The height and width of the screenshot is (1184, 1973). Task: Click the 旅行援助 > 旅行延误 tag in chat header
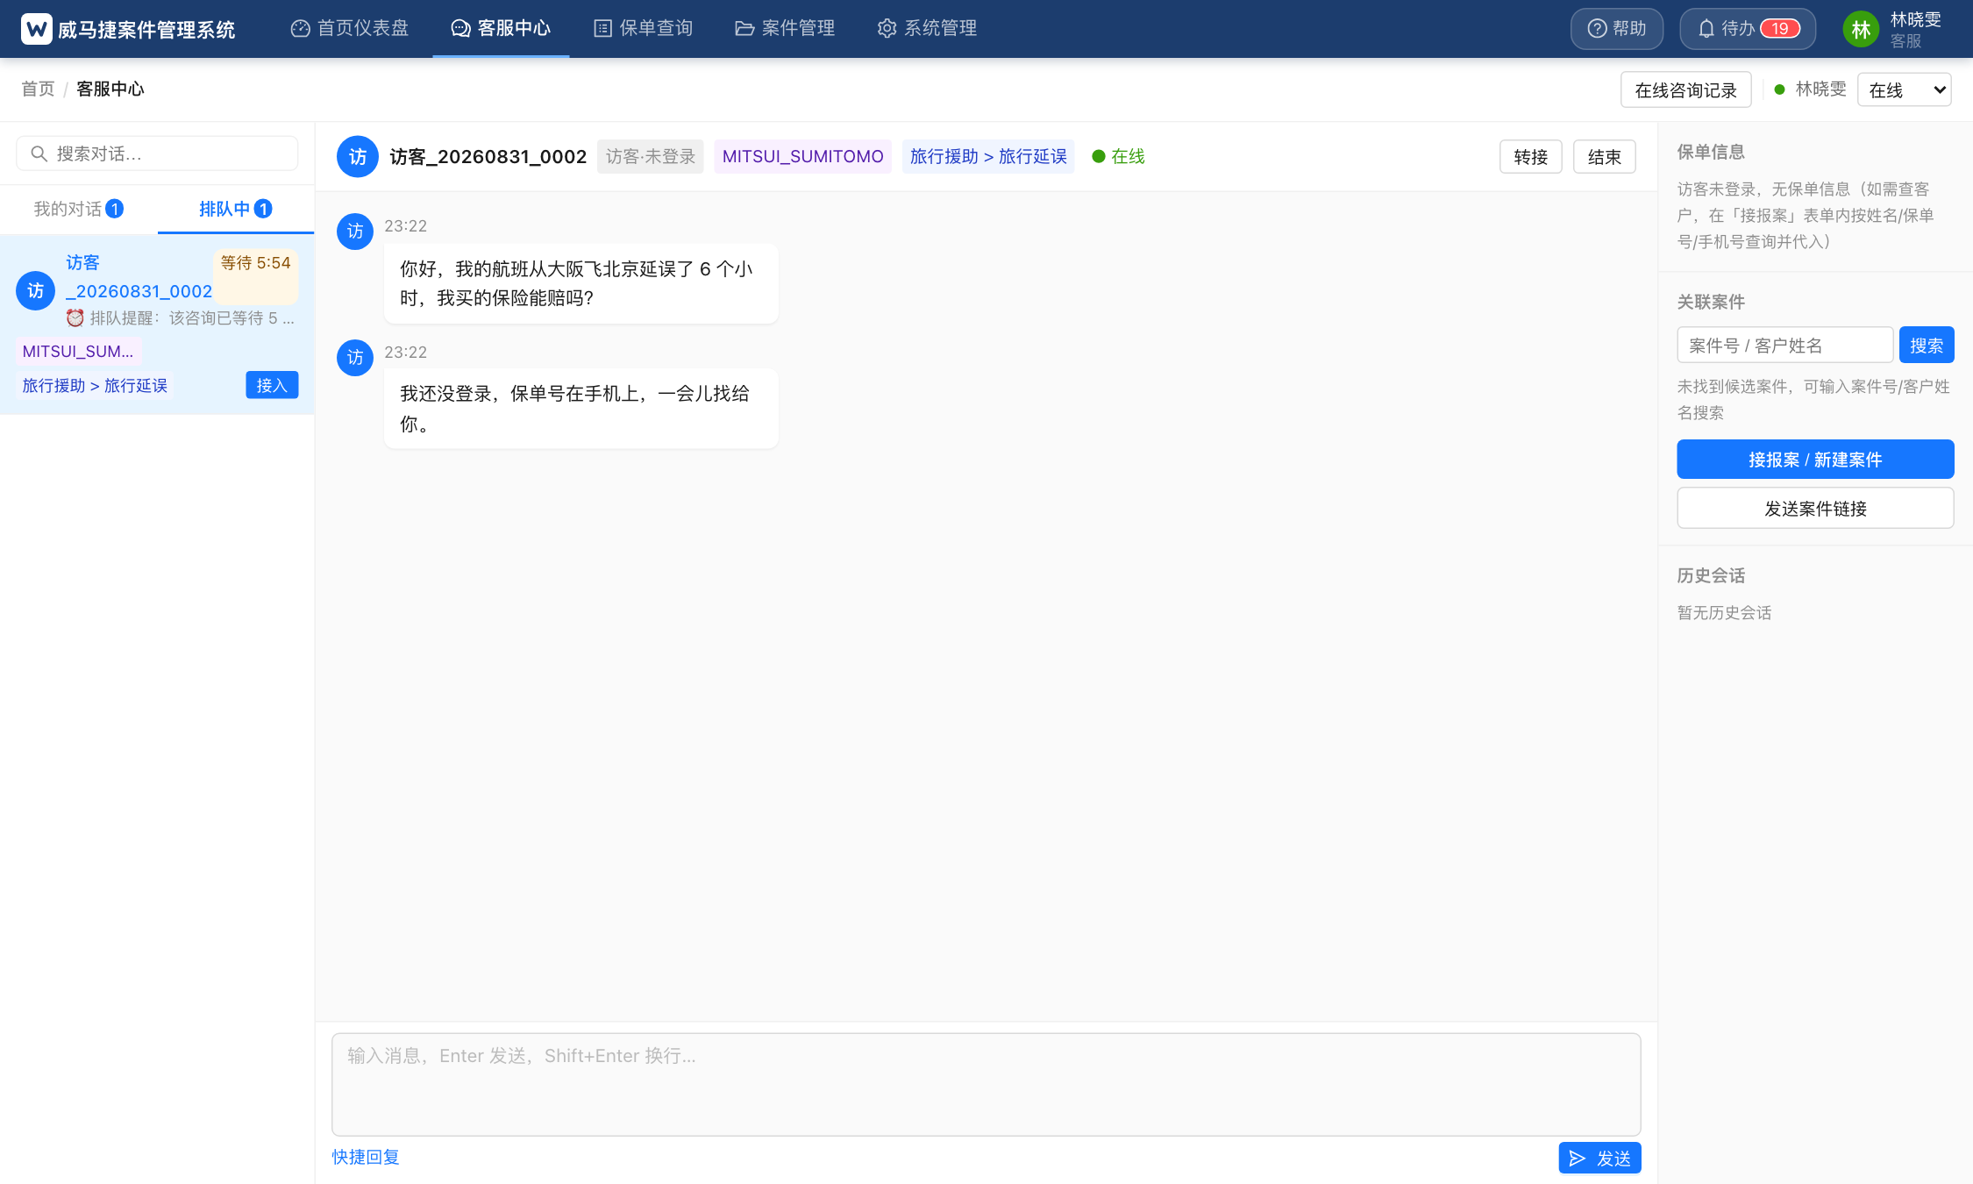pyautogui.click(x=988, y=156)
